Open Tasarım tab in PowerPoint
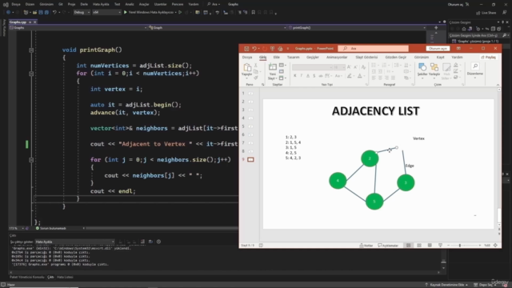The height and width of the screenshot is (288, 512). [293, 57]
